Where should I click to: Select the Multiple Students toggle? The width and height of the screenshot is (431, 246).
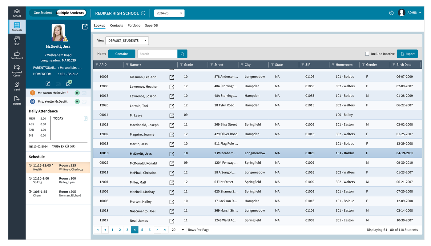tap(70, 13)
